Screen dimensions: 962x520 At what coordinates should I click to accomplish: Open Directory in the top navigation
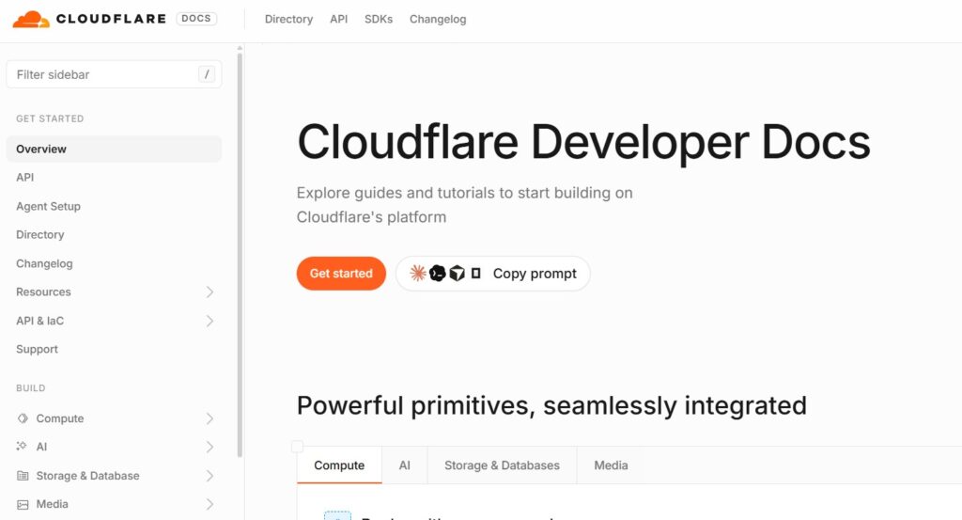click(x=289, y=19)
